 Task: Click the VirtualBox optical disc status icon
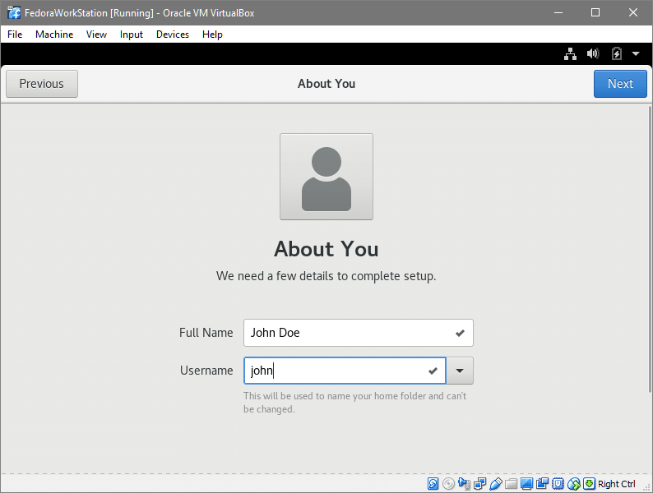(x=448, y=484)
